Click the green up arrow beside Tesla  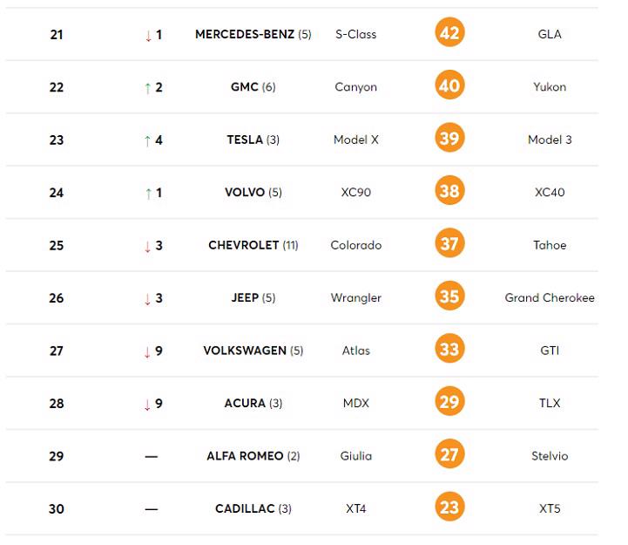coord(148,140)
